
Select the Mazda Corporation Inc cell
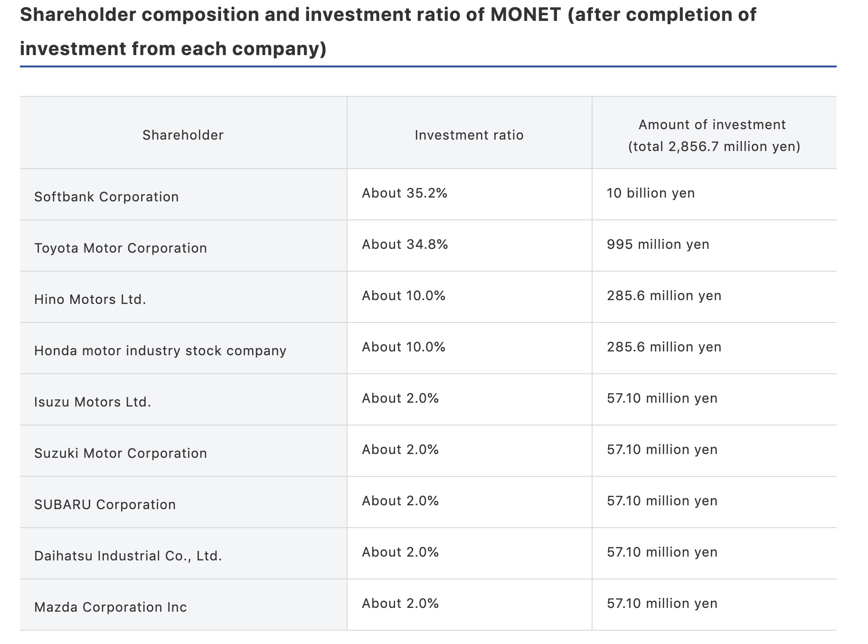pyautogui.click(x=111, y=607)
